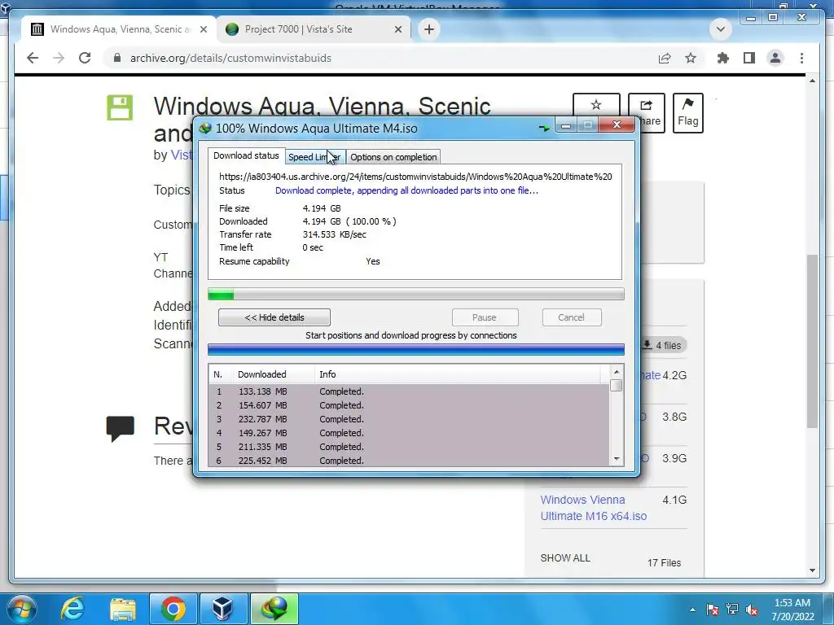Switch to Project 7000 Vista's Site tab
Viewport: 834px width, 625px height.
pyautogui.click(x=314, y=29)
